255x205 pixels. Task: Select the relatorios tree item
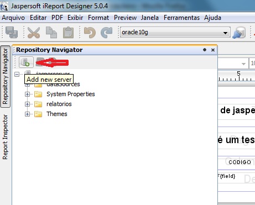tap(59, 104)
